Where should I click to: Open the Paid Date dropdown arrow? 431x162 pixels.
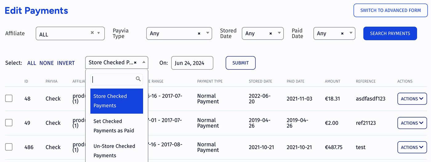click(351, 33)
